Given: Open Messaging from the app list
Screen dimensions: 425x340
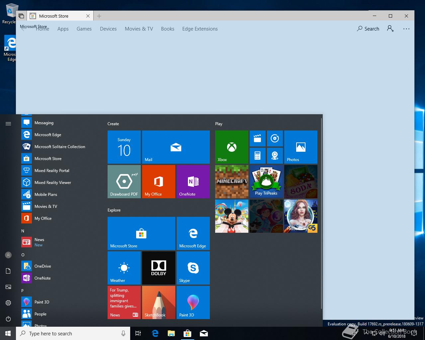Looking at the screenshot, I should (60, 123).
